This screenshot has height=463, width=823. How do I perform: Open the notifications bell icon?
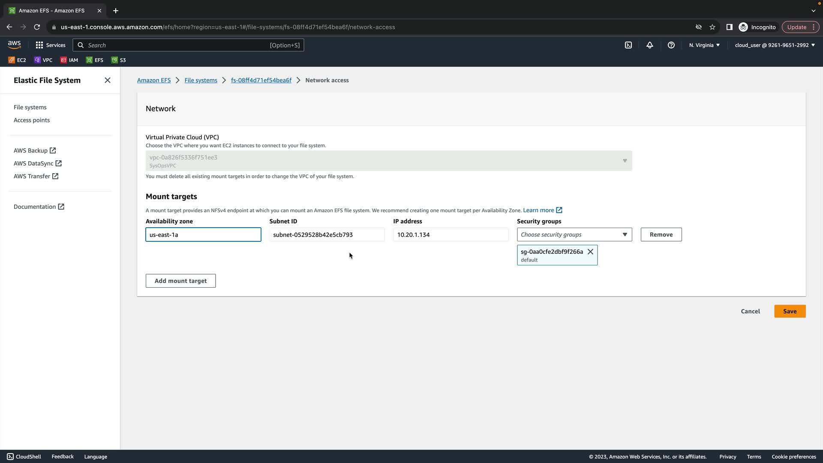point(649,45)
